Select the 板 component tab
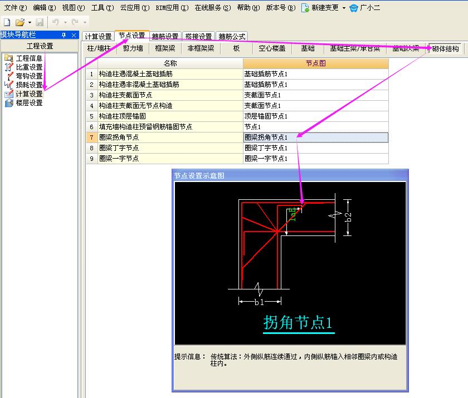 pyautogui.click(x=236, y=48)
